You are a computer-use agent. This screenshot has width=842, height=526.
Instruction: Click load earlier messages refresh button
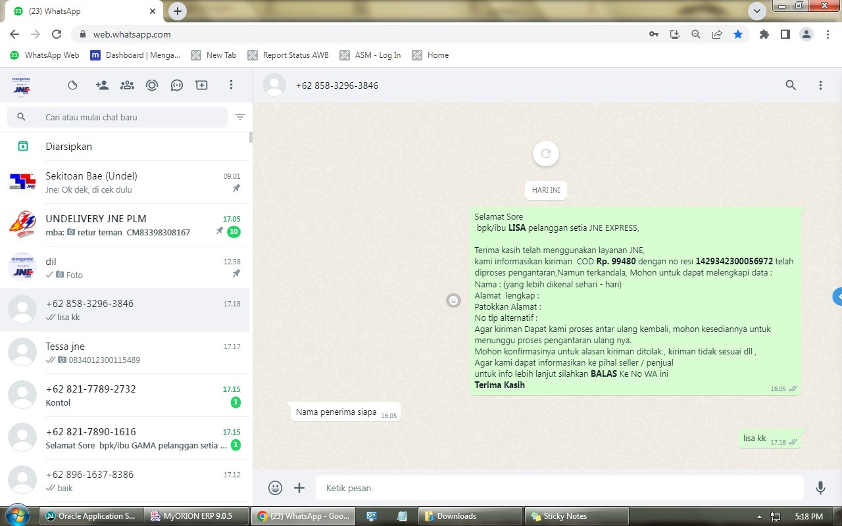point(545,154)
